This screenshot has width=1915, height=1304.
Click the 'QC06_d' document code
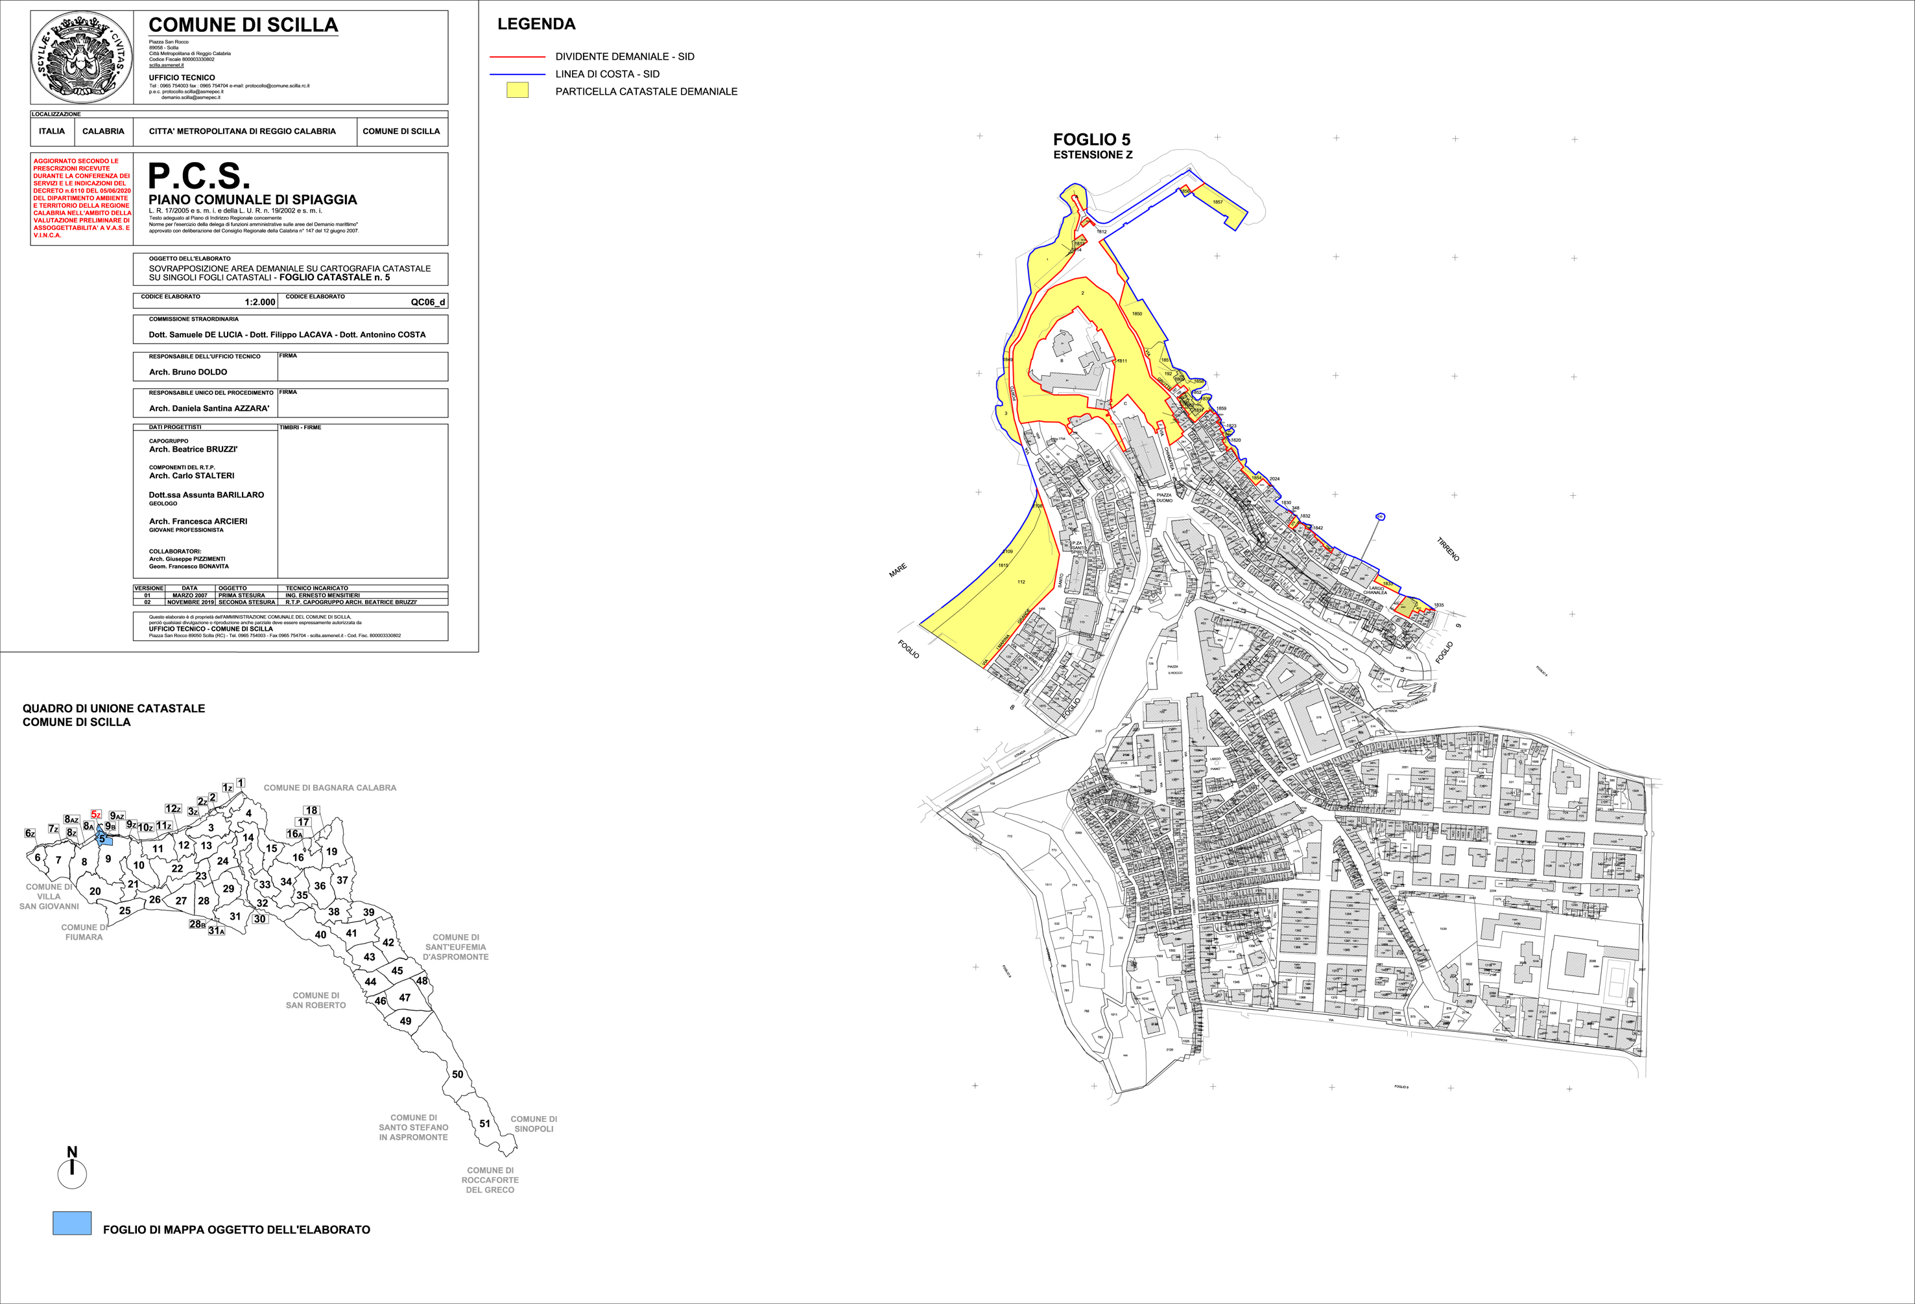427,302
